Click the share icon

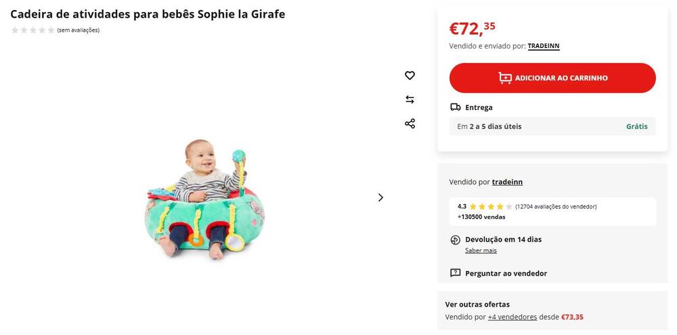click(x=410, y=124)
